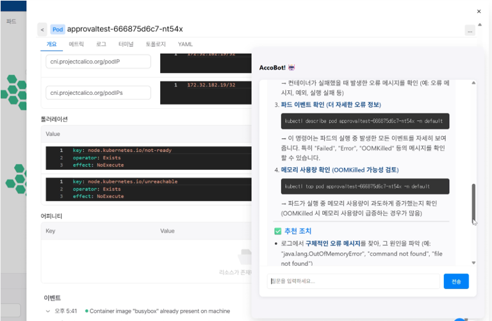Click the green check 추천 조치 icon
Viewport: 492px width, 321px height.
pos(277,231)
